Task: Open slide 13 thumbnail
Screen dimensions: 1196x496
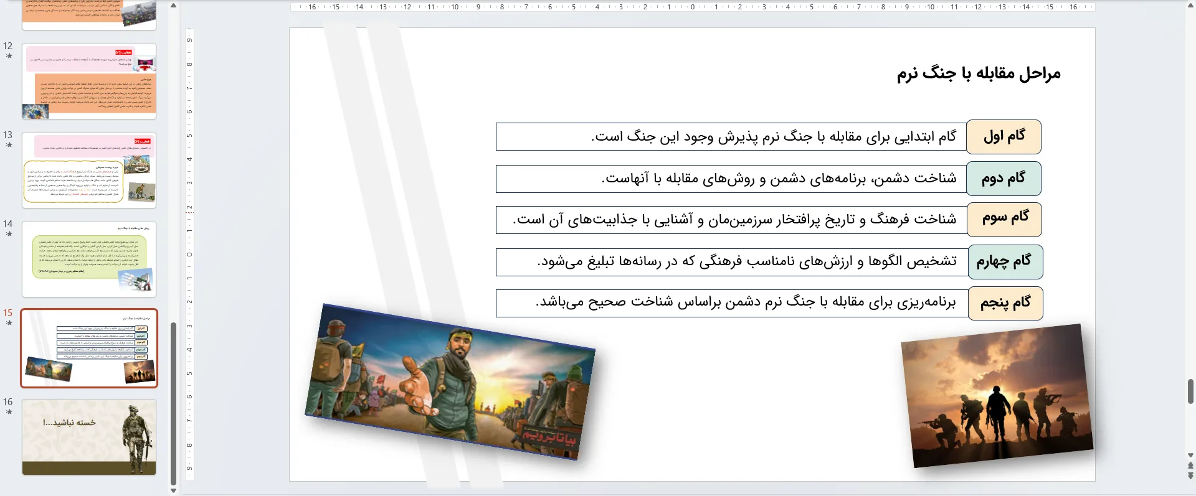Action: (89, 171)
